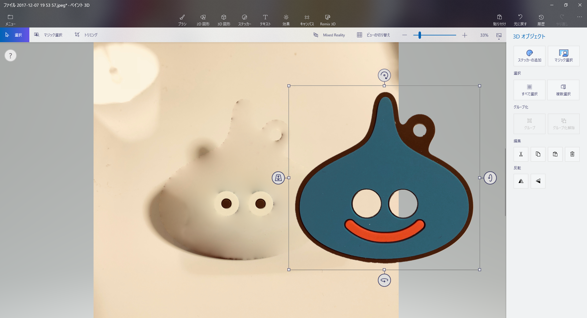Select the ブラシ brush tool
587x318 pixels.
click(182, 20)
